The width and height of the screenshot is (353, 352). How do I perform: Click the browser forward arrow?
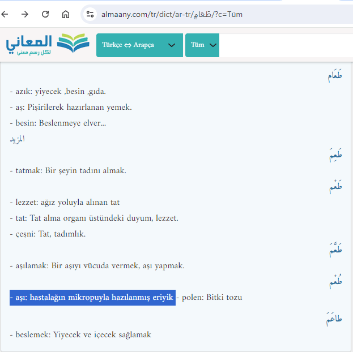pos(25,14)
